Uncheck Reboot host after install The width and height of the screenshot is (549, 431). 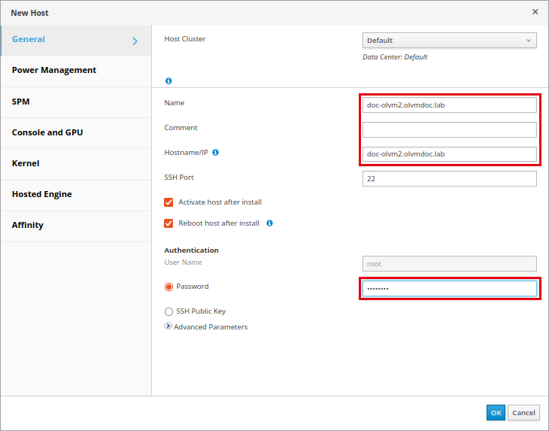tap(168, 223)
